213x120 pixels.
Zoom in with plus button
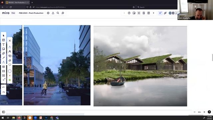tap(204, 112)
